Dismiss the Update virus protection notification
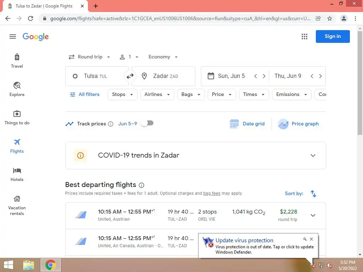Image resolution: width=363 pixels, height=272 pixels. (x=311, y=239)
